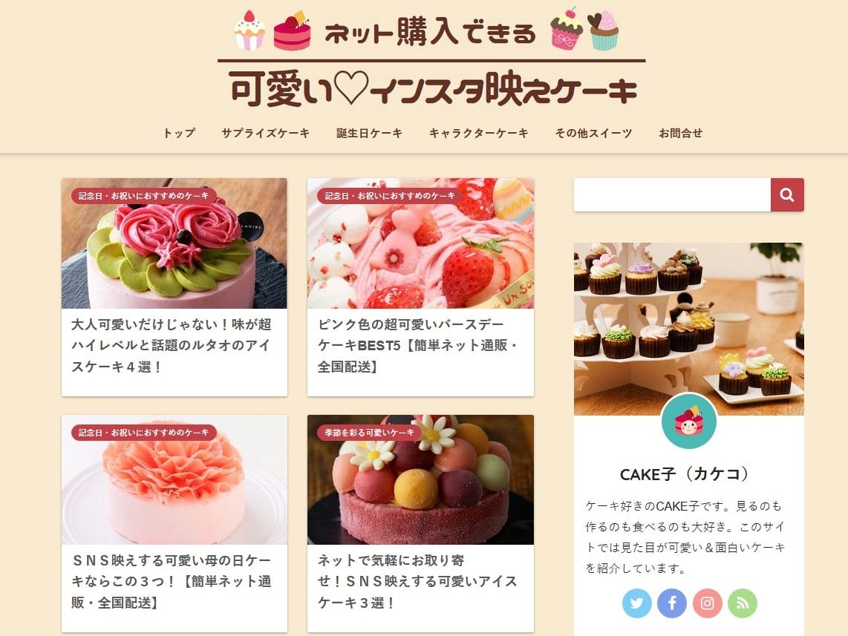The image size is (848, 636).
Task: Open the ピンク色バースデーケーキBEST5 article title
Action: pos(417,345)
